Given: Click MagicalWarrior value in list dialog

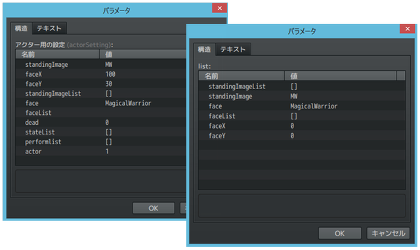Looking at the screenshot, I should [314, 106].
